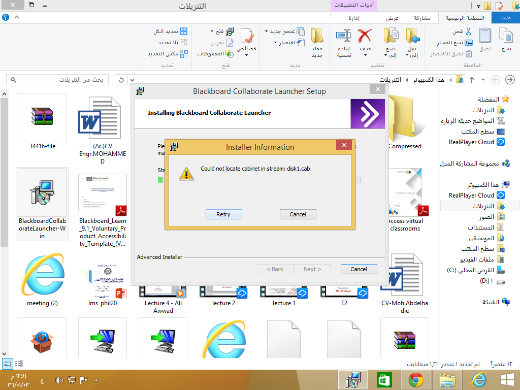Open the File (ملف) tab
520x390 pixels.
pyautogui.click(x=505, y=18)
